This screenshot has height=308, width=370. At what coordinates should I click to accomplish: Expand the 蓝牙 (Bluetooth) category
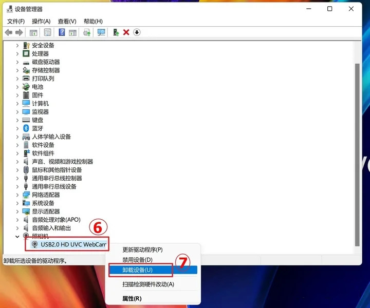click(x=17, y=128)
